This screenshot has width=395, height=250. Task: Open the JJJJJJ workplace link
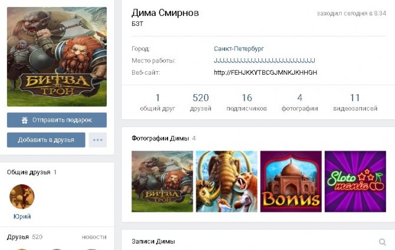point(265,61)
